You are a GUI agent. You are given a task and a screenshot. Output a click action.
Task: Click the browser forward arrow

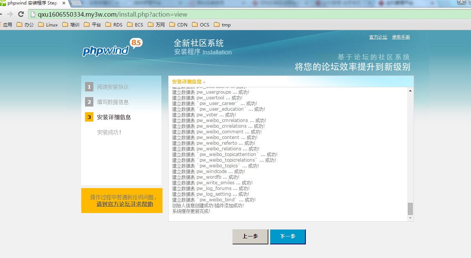click(x=10, y=14)
